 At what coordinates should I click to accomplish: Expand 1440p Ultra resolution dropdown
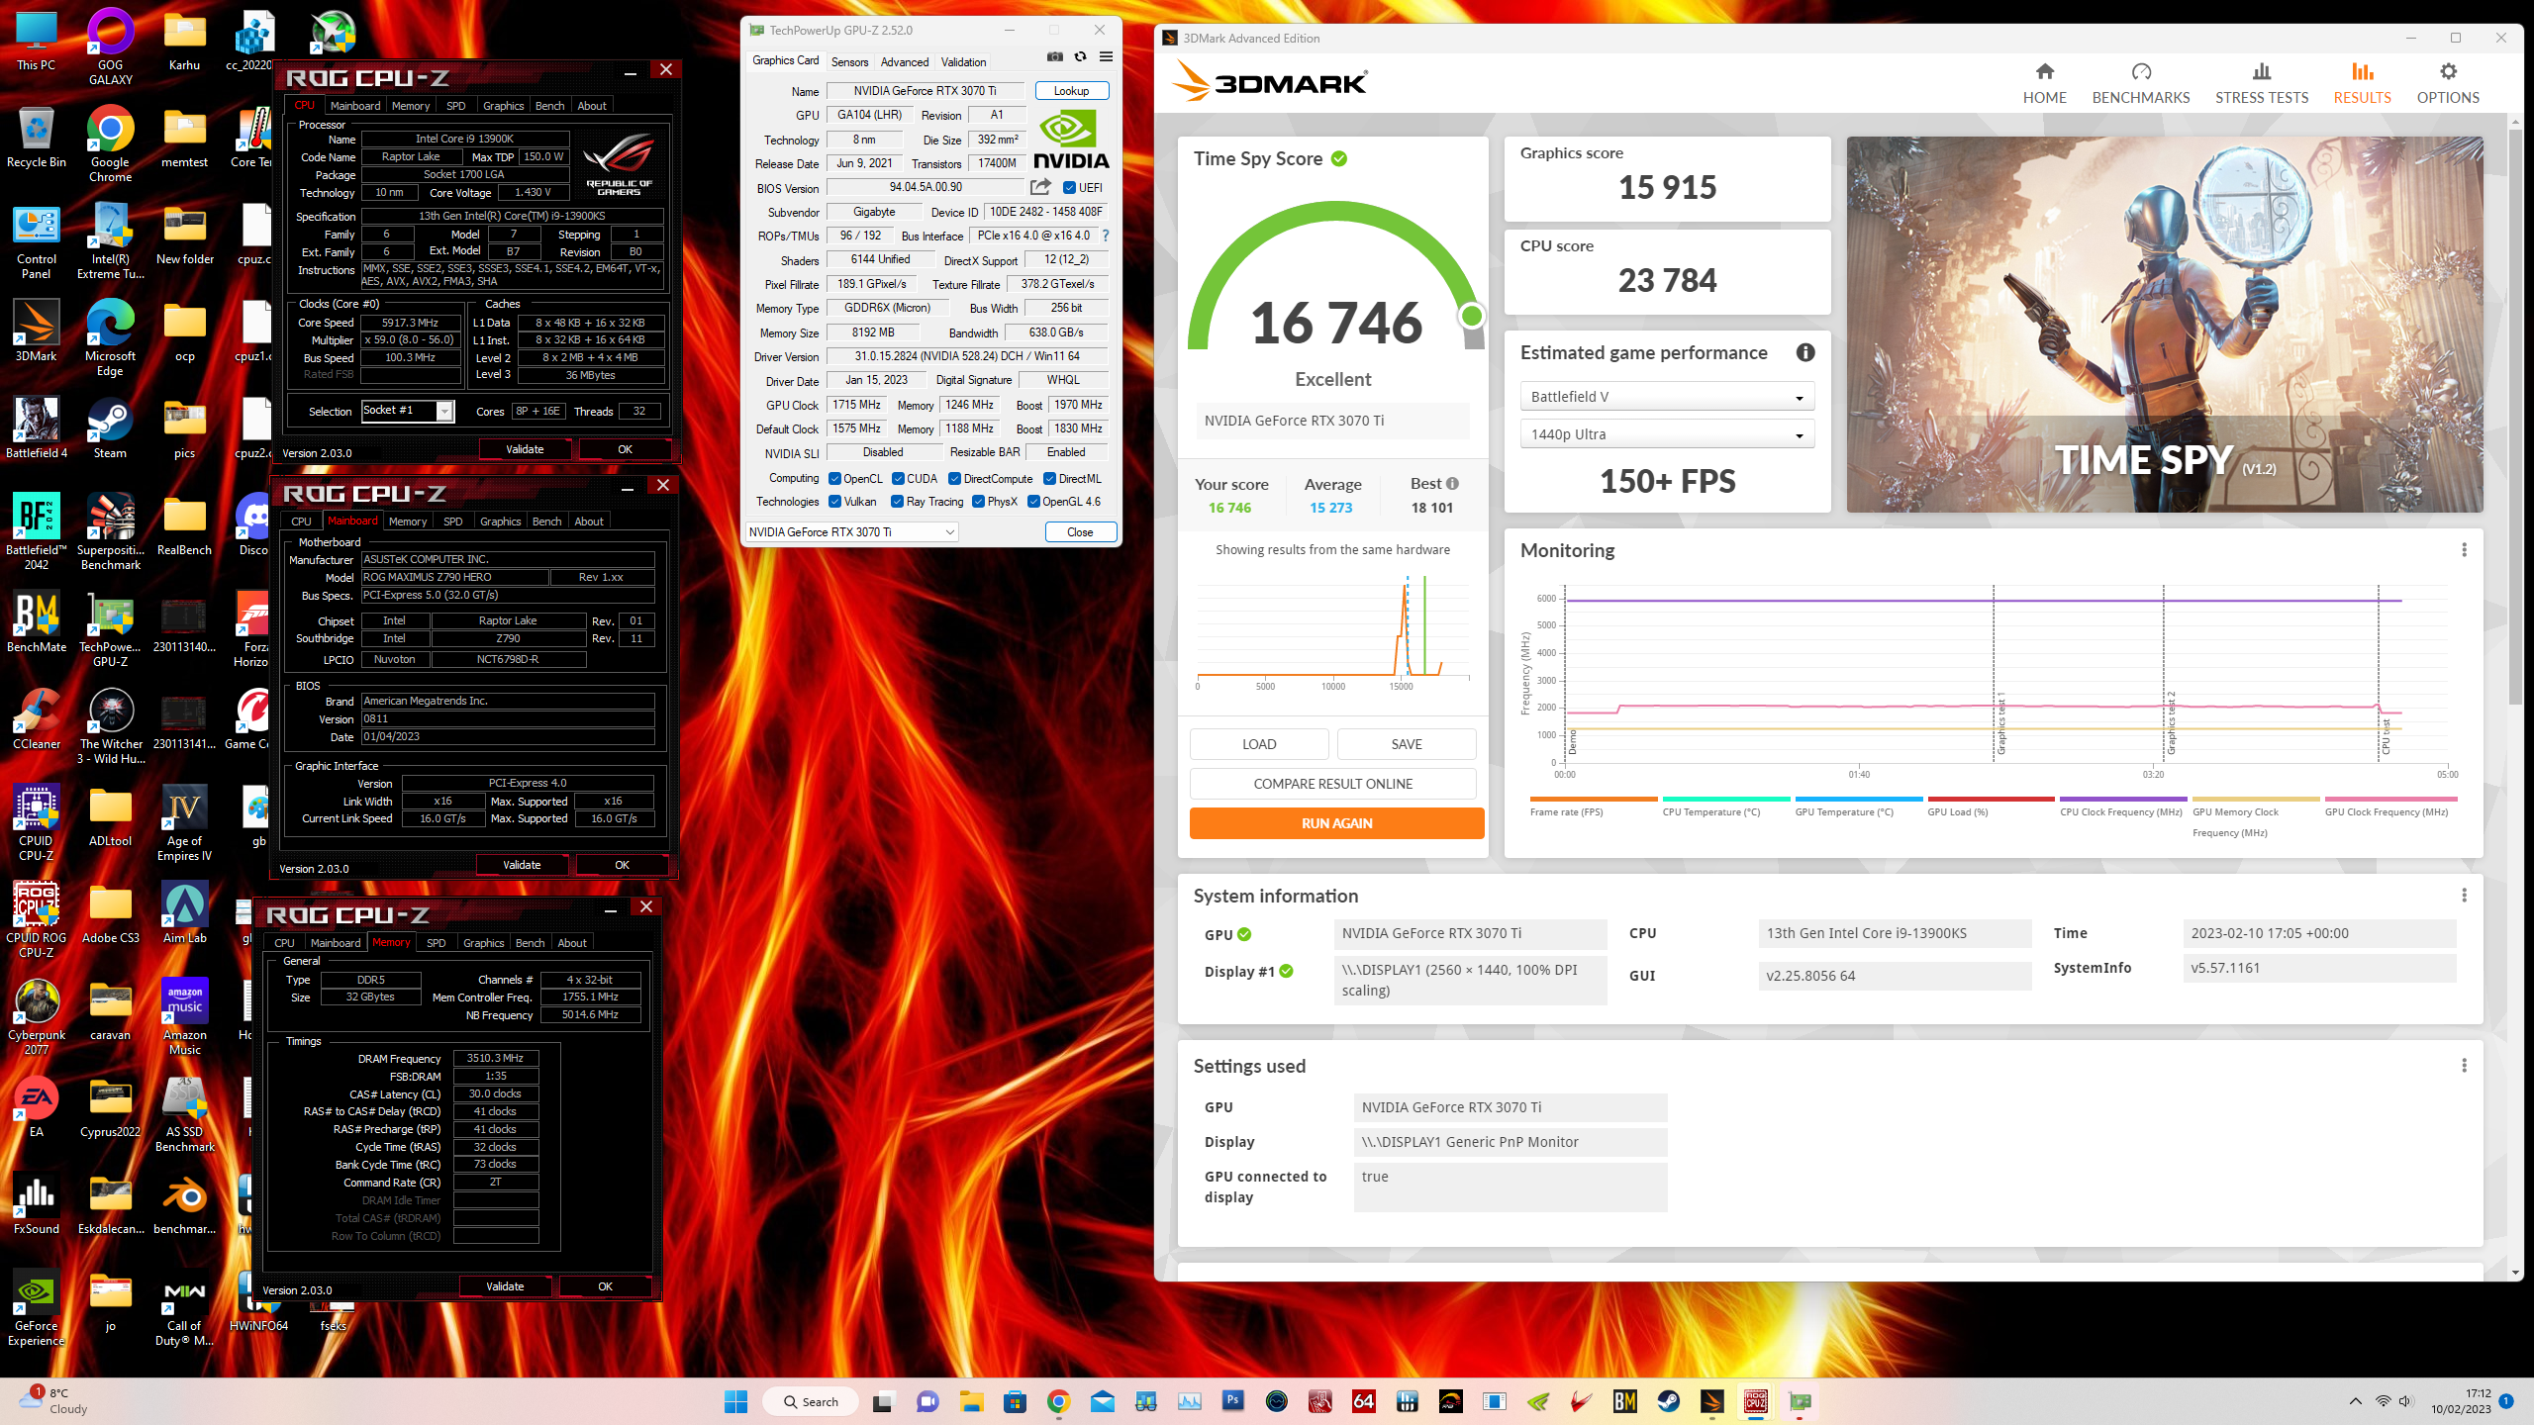(x=1667, y=434)
